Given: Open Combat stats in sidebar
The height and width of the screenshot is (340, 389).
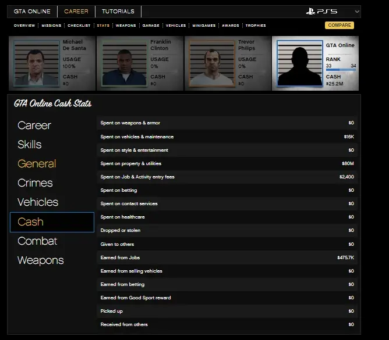Looking at the screenshot, I should tap(37, 241).
